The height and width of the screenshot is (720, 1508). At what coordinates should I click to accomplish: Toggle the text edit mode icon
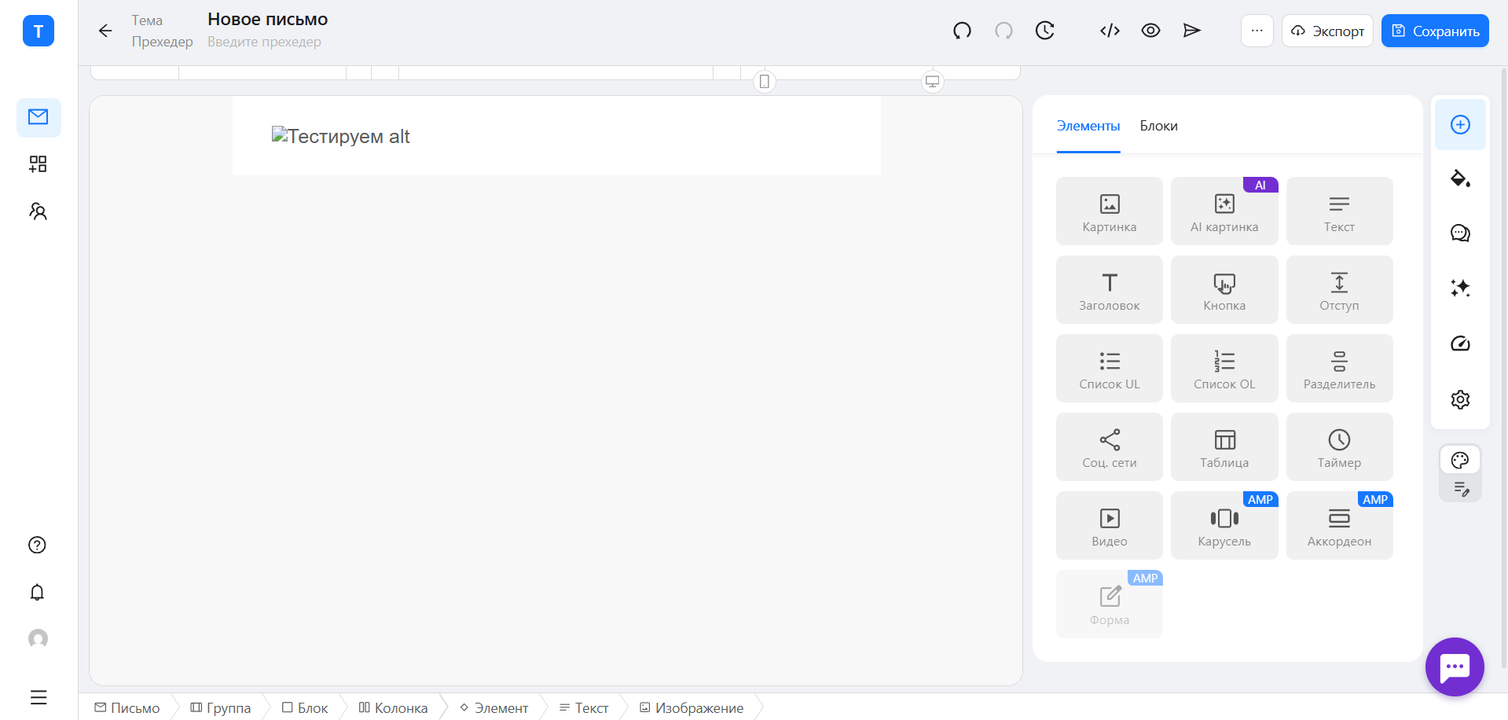[x=1461, y=489]
